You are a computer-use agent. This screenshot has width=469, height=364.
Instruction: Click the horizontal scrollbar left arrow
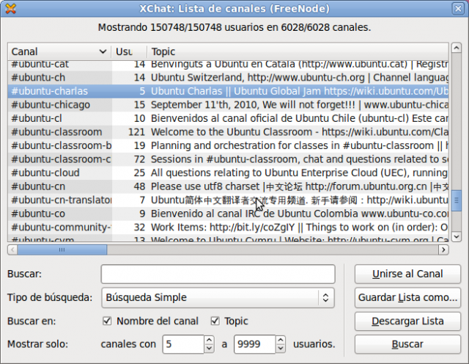click(x=12, y=250)
